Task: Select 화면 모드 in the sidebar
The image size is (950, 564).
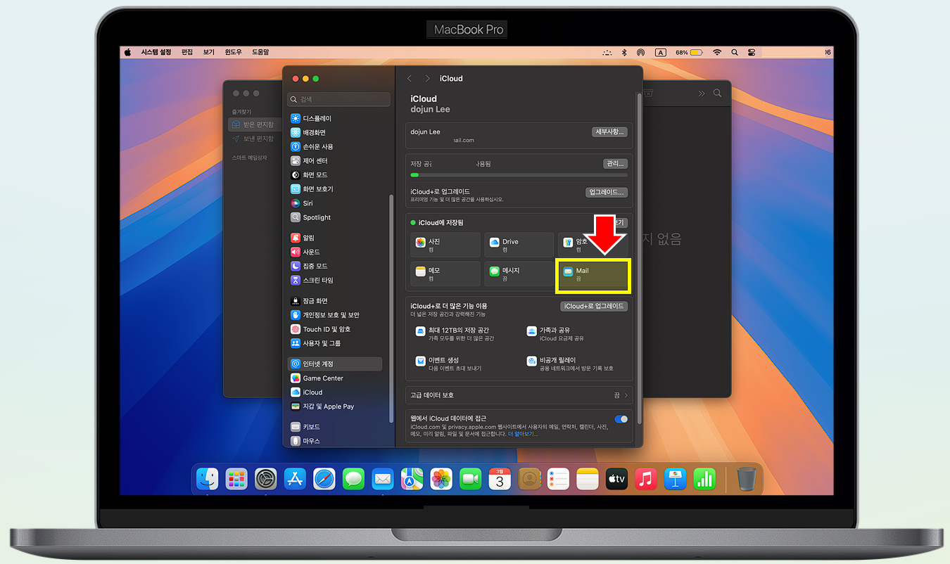Action: (x=310, y=174)
